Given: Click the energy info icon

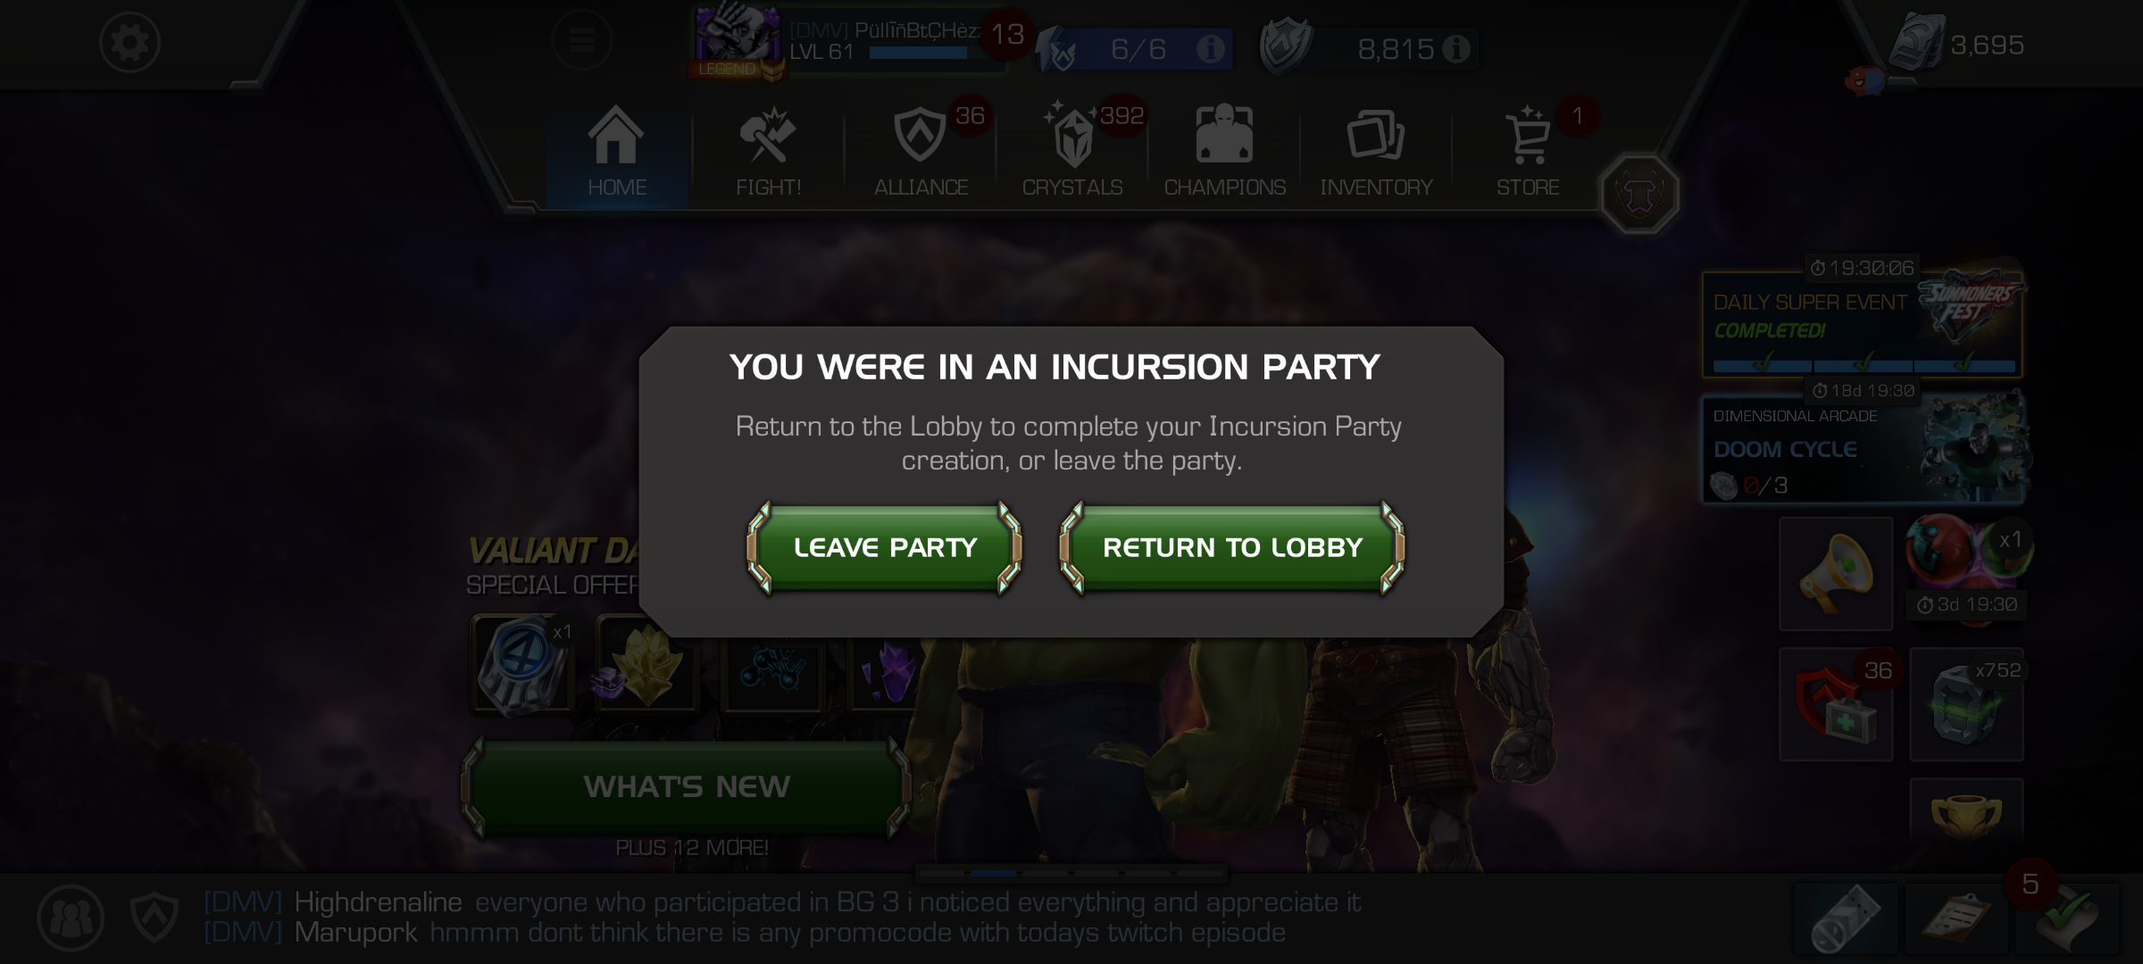Looking at the screenshot, I should click(1210, 48).
